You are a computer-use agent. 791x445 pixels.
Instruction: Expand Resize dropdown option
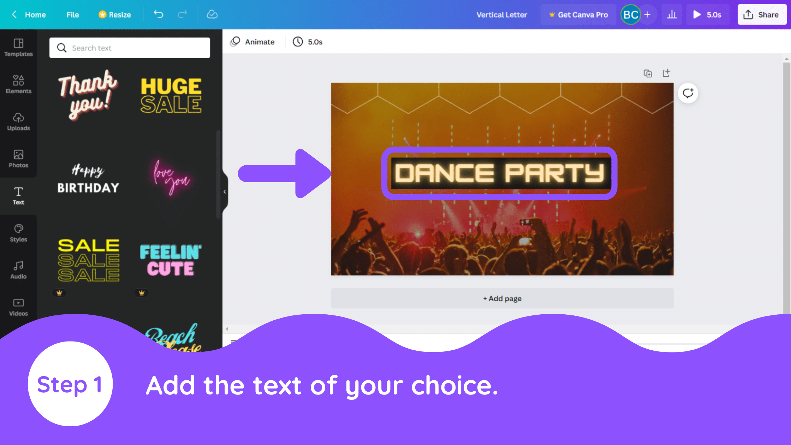[x=114, y=15]
